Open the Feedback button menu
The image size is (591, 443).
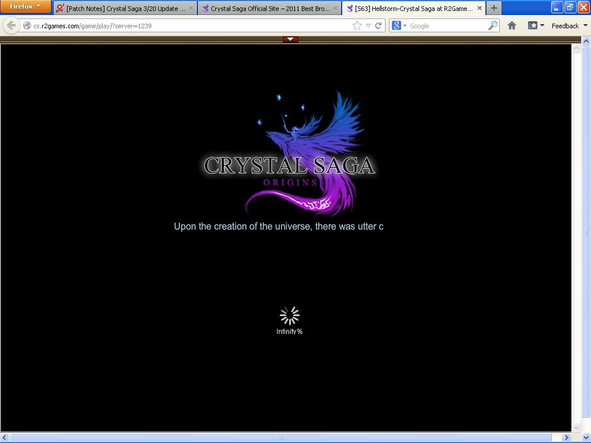coord(568,25)
